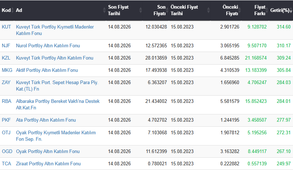This screenshot has width=293, height=170.
Task: Sort by Fiyat Farkı column arrows
Action: (267, 10)
